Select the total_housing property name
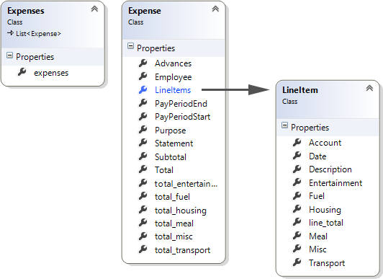This screenshot has height=279, width=383. click(x=181, y=211)
